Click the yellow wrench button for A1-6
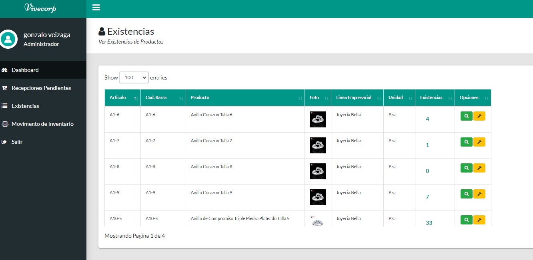This screenshot has height=260, width=533. pos(479,116)
